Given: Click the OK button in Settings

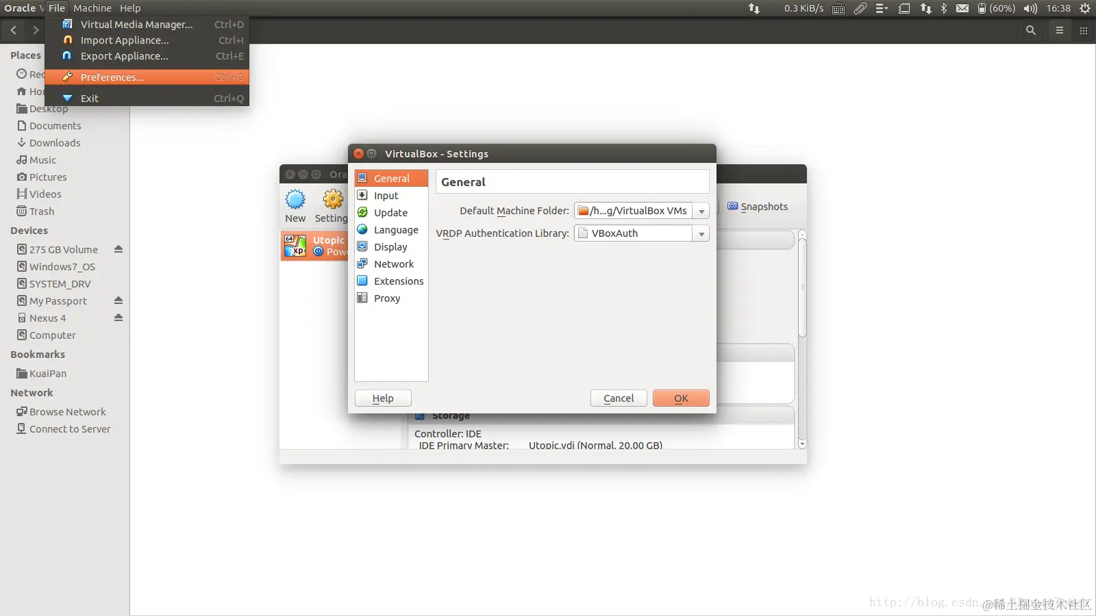Looking at the screenshot, I should tap(681, 398).
